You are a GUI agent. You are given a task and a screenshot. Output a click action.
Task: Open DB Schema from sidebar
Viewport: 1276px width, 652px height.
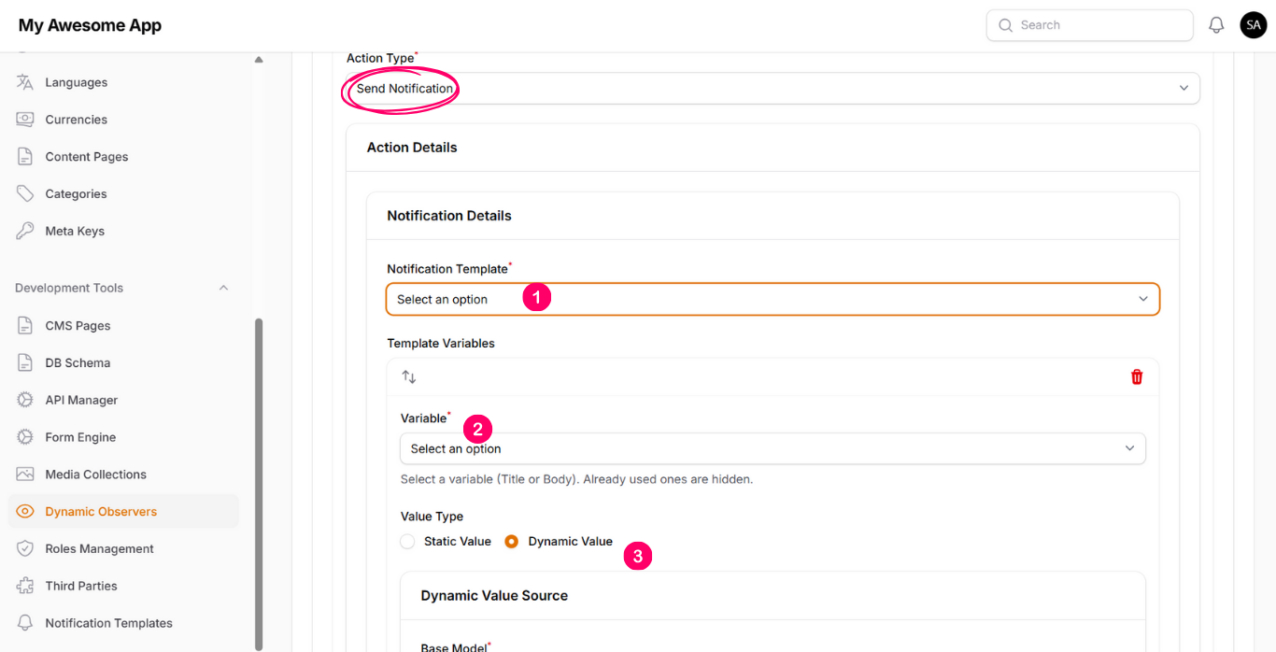click(78, 362)
